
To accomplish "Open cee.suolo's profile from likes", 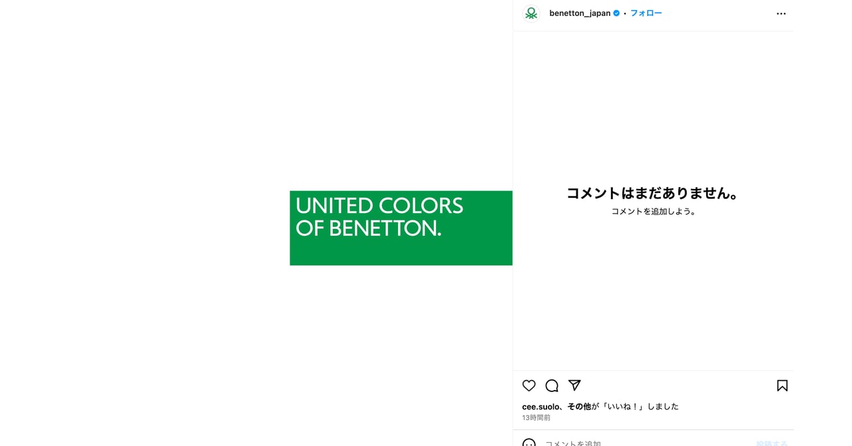I will click(541, 406).
